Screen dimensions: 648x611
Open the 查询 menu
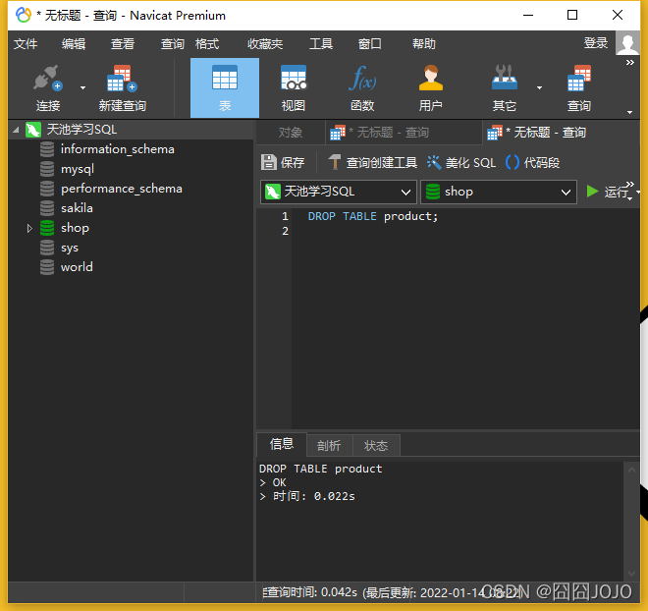point(172,44)
